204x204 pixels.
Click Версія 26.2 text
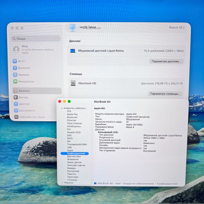177,28
